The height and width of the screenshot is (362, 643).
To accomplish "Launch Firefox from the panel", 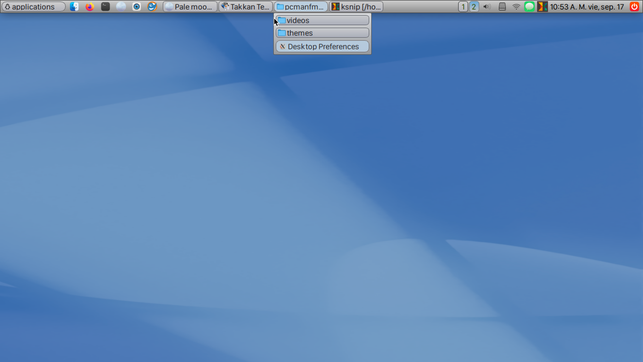I will pos(90,7).
